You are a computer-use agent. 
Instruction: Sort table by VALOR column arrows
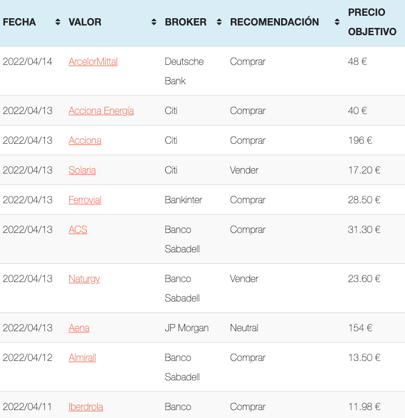point(154,22)
